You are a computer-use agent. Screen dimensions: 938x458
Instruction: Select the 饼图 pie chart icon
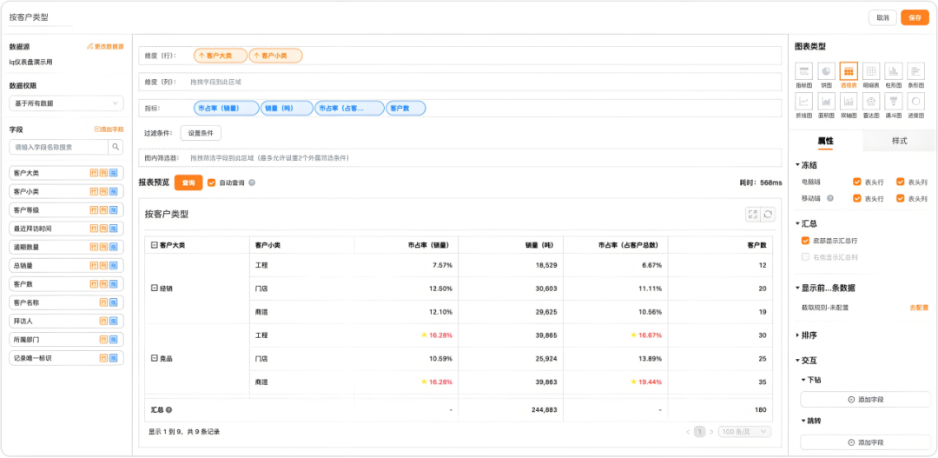(827, 71)
